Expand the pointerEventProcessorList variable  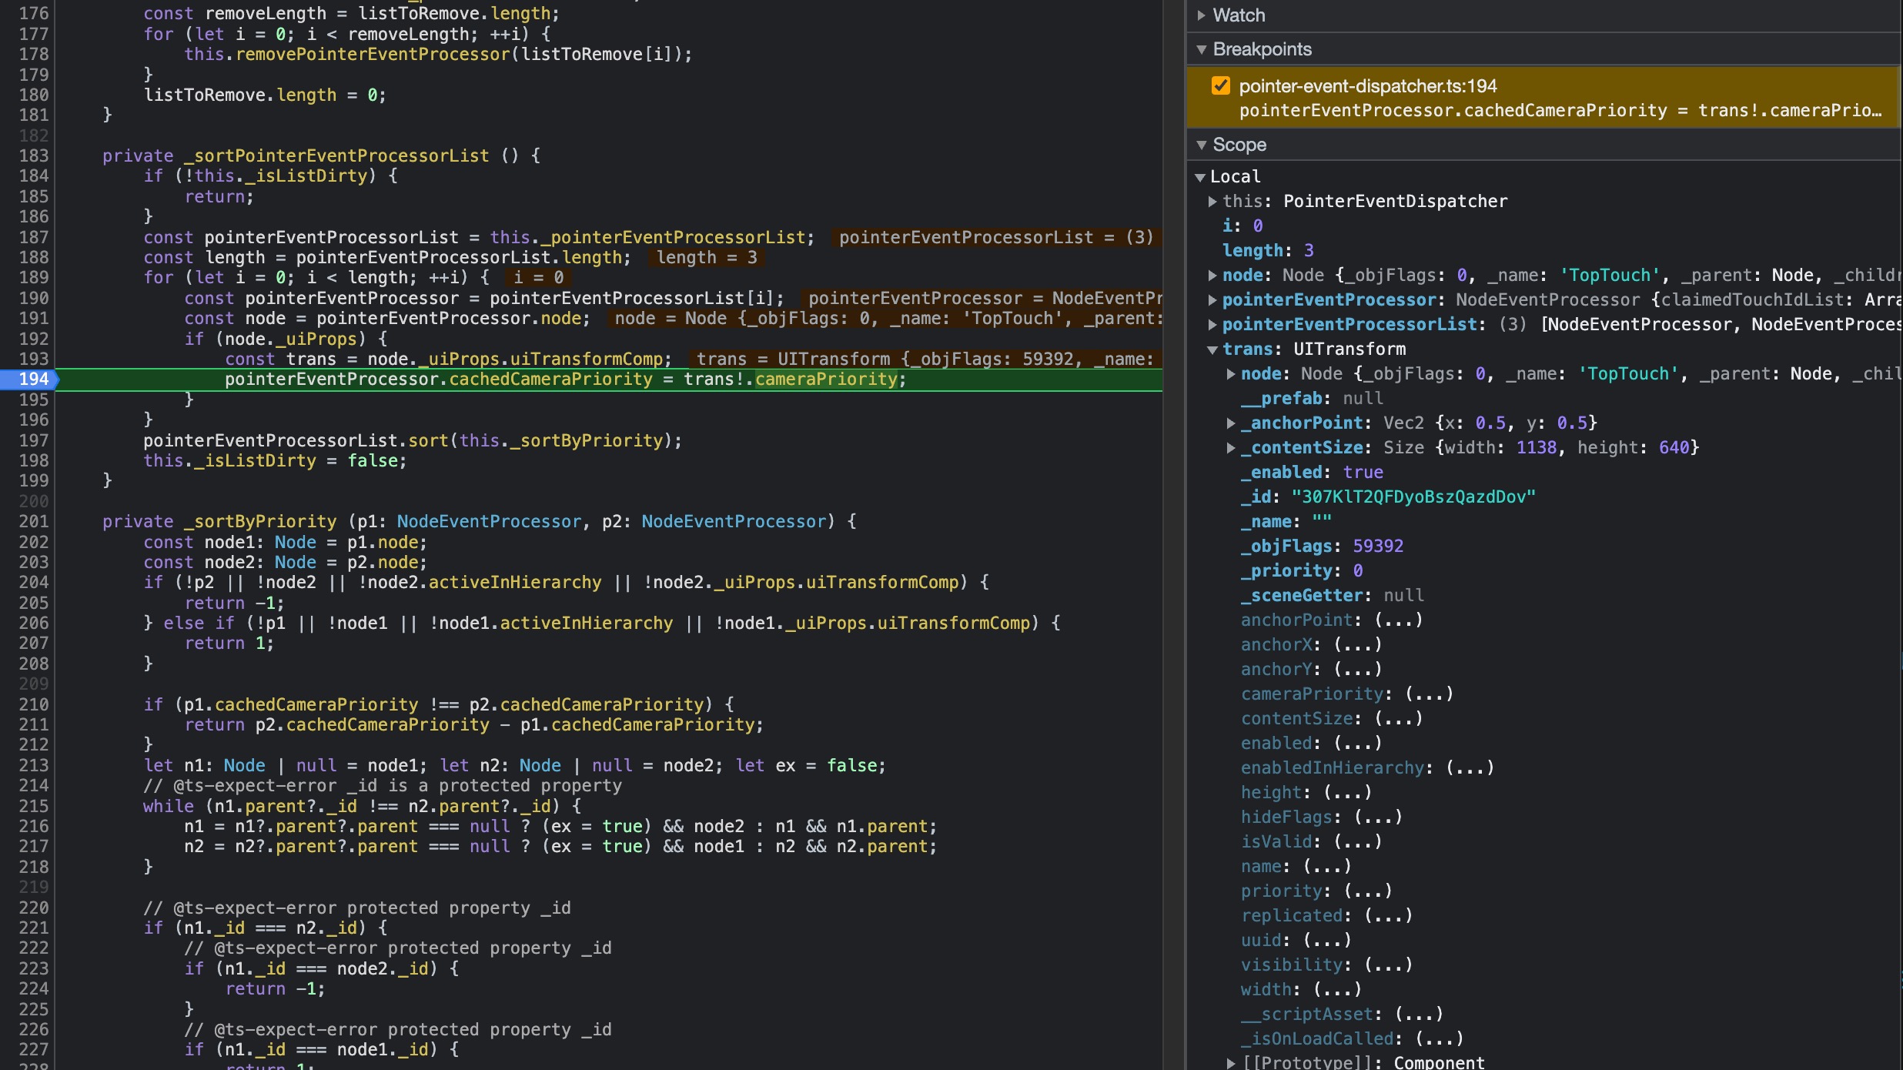(x=1212, y=325)
